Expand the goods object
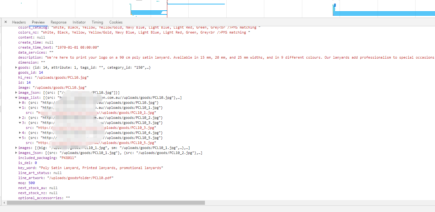This screenshot has height=212, width=435. tap(16, 67)
